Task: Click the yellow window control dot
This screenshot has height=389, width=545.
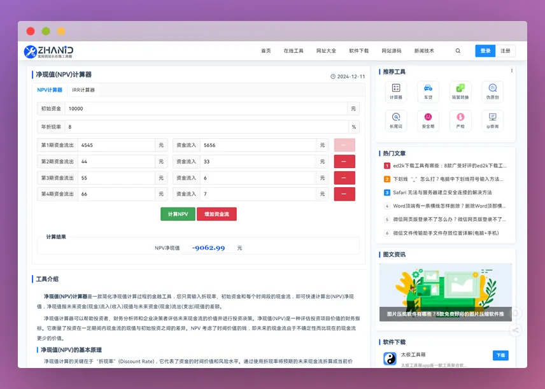Action: click(61, 31)
